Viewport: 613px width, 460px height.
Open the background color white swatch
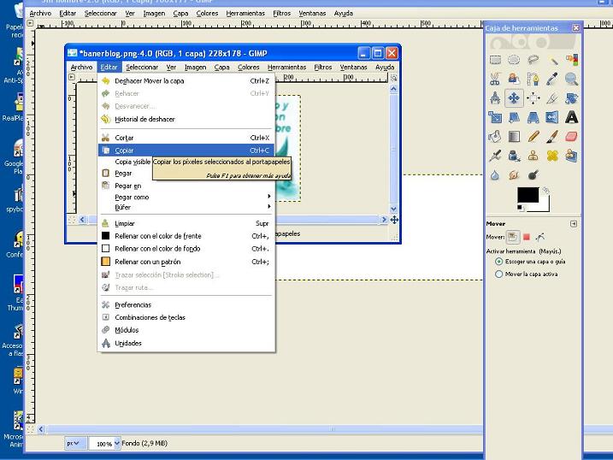point(545,206)
